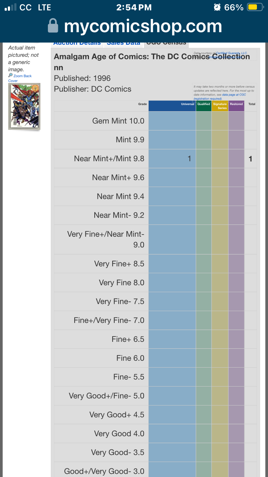The image size is (268, 477).
Task: Click the green Qualified column header
Action: click(204, 106)
